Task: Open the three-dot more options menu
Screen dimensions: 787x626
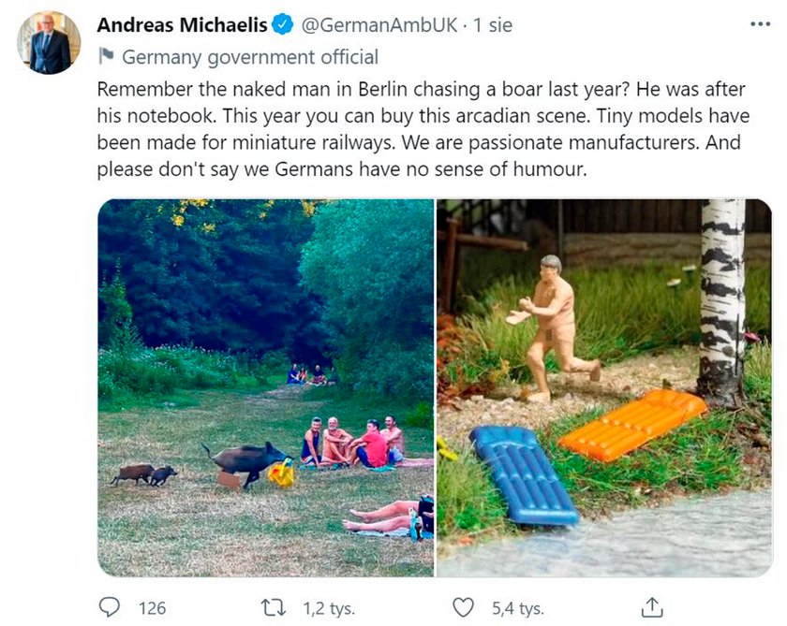Action: pos(760,24)
